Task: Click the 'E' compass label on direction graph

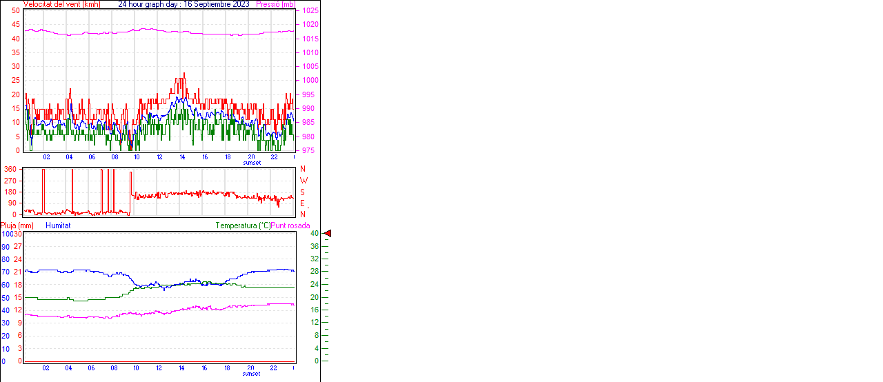Action: (x=302, y=203)
